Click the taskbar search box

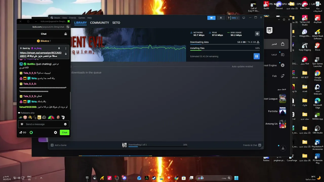click(214, 178)
